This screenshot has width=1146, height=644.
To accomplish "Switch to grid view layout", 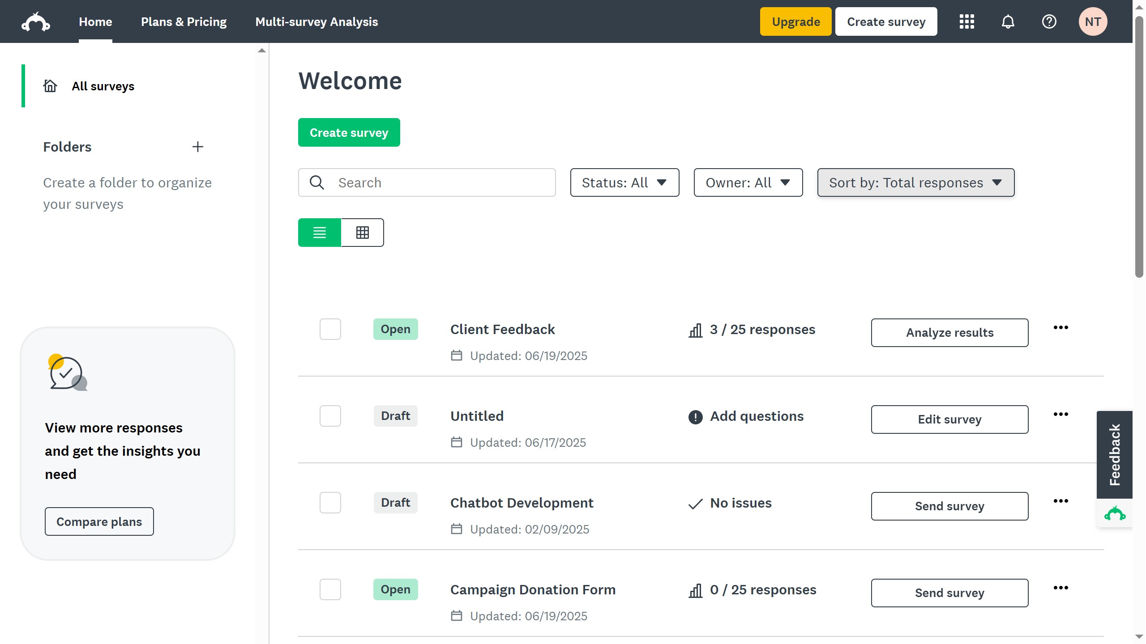I will click(362, 232).
